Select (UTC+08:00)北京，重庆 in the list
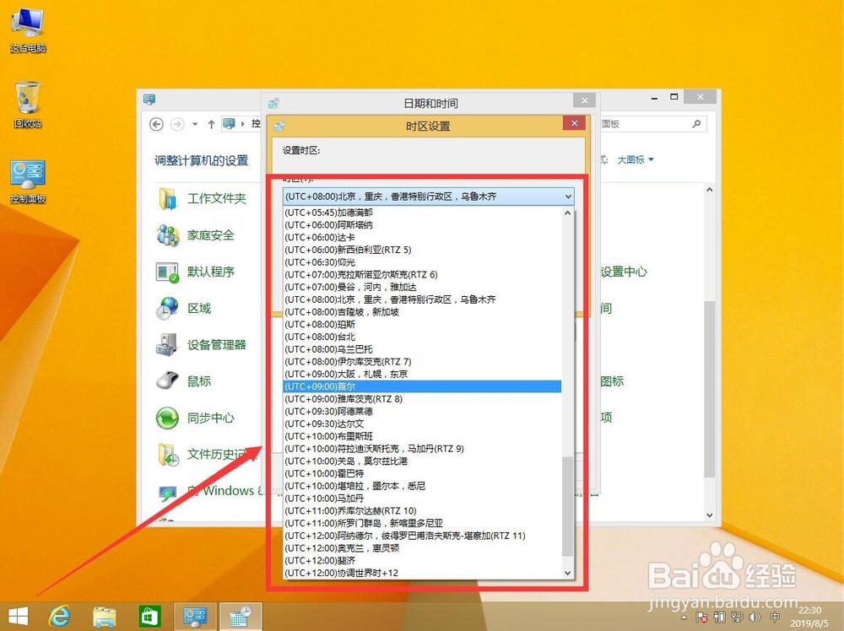 [422, 299]
